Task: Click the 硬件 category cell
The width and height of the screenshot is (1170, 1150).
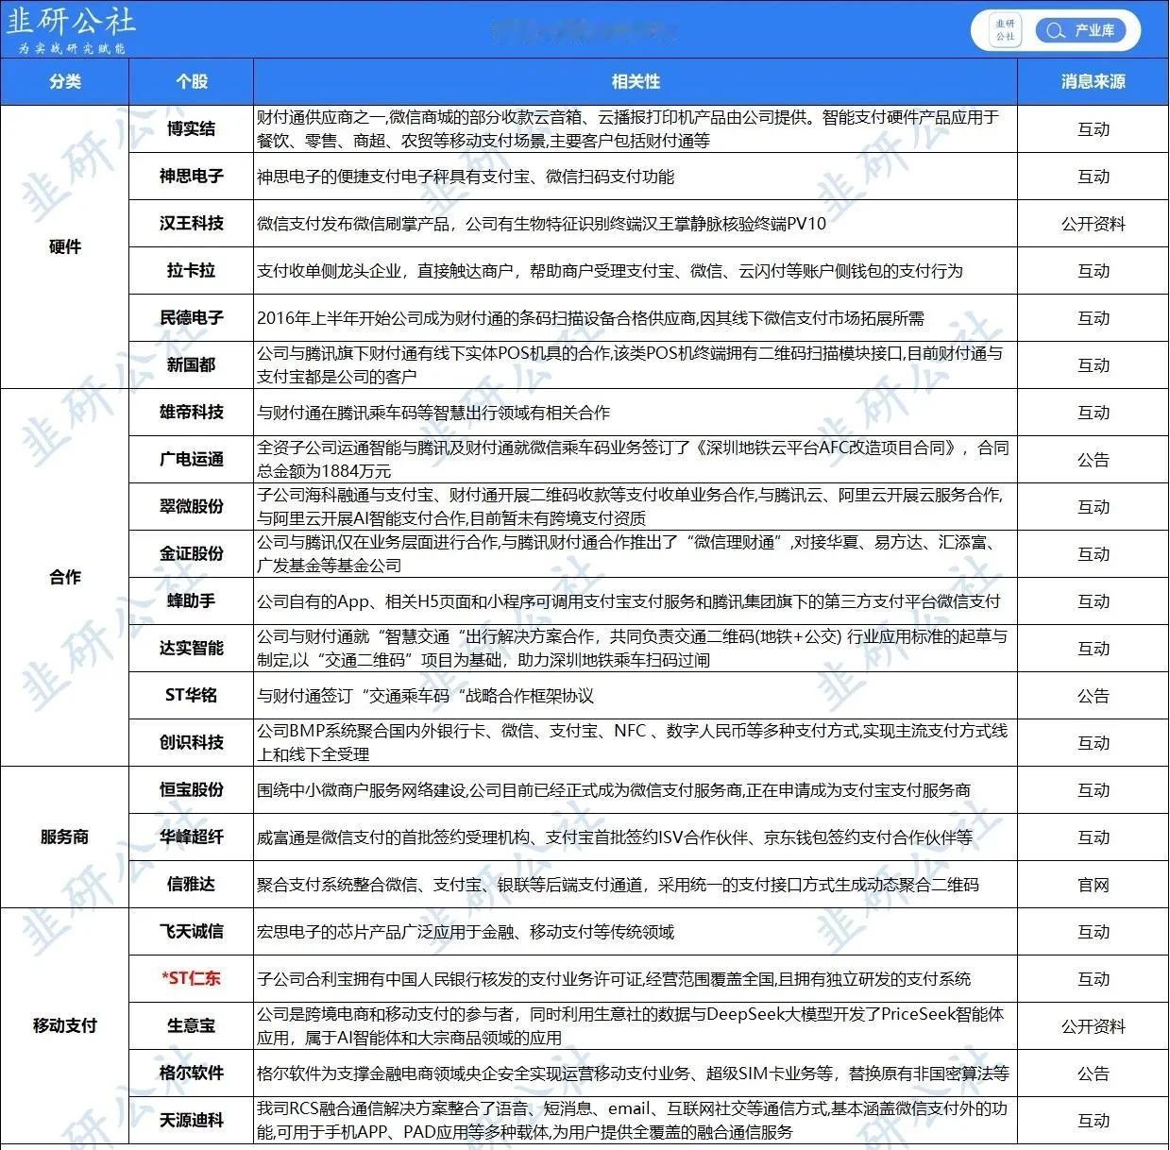Action: pos(64,246)
